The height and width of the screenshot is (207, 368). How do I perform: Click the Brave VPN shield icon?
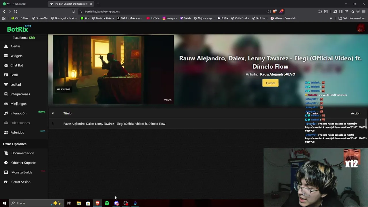(x=358, y=11)
